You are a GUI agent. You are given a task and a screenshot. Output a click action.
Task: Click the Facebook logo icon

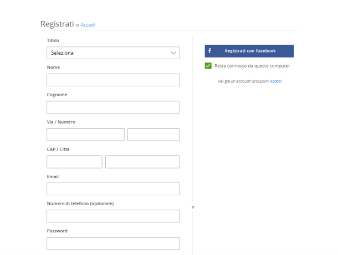(x=209, y=51)
